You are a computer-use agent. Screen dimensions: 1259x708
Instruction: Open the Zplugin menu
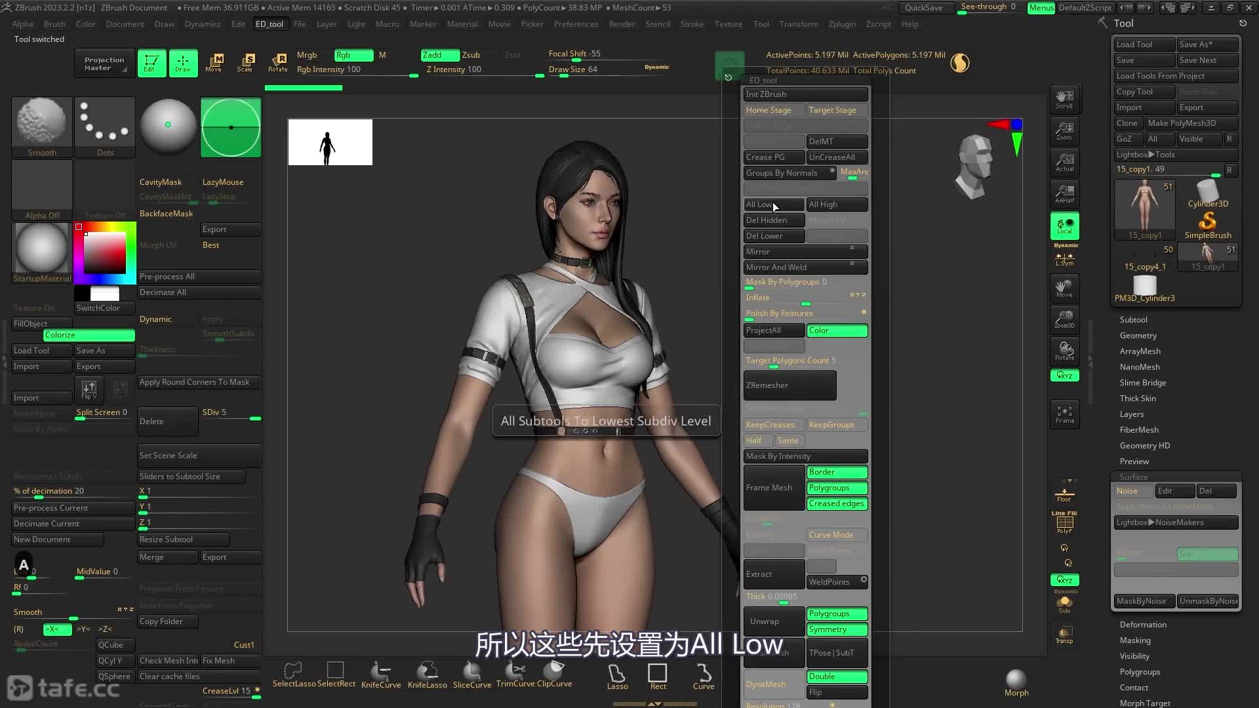click(x=841, y=24)
